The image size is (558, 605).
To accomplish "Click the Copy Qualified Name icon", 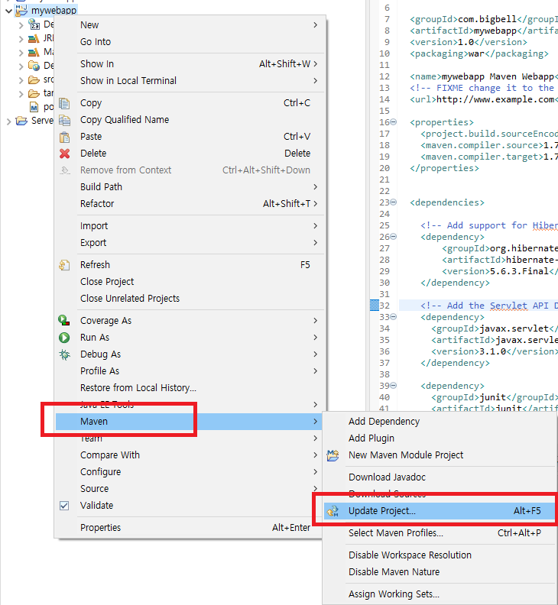I will point(64,120).
